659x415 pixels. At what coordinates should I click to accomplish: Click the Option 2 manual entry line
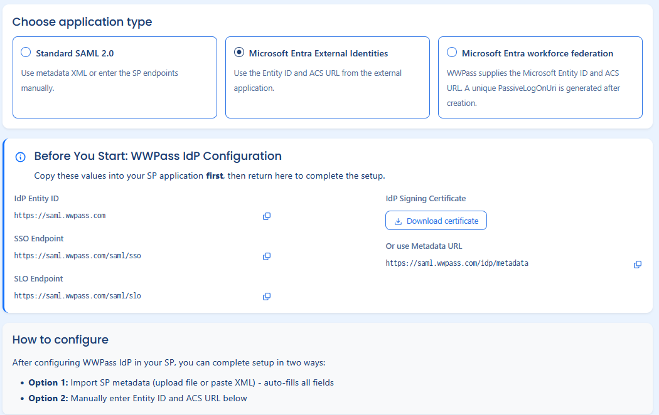pyautogui.click(x=138, y=398)
